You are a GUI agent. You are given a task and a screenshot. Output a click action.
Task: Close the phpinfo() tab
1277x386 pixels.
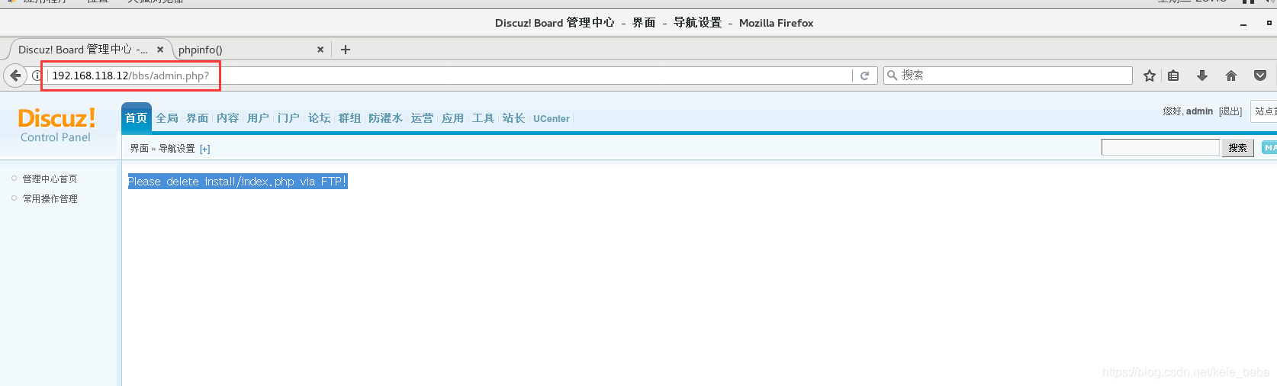(320, 50)
